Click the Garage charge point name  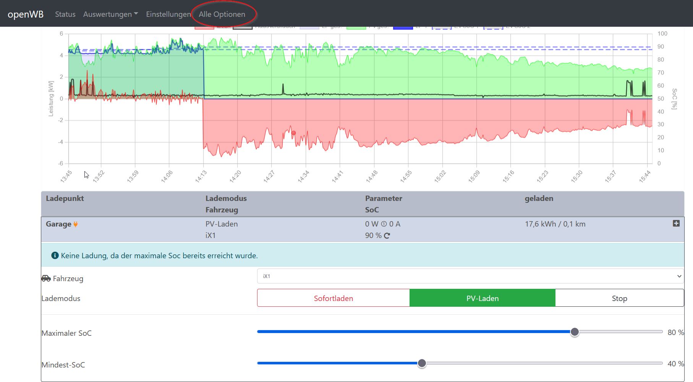click(x=58, y=224)
